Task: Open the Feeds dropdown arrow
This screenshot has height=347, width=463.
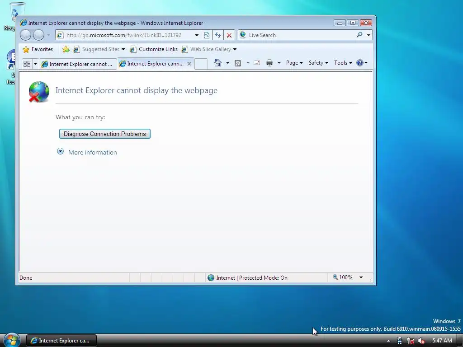Action: click(x=248, y=63)
